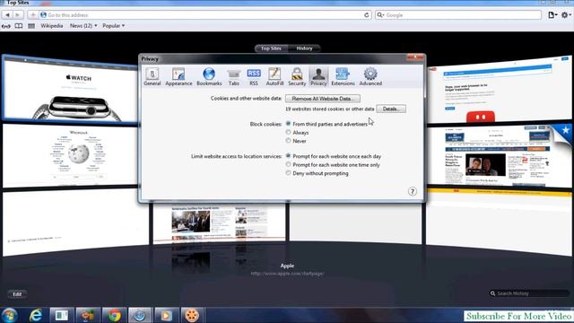This screenshot has width=574, height=323.
Task: Click the film reel taskbar icon
Action: coord(191,315)
